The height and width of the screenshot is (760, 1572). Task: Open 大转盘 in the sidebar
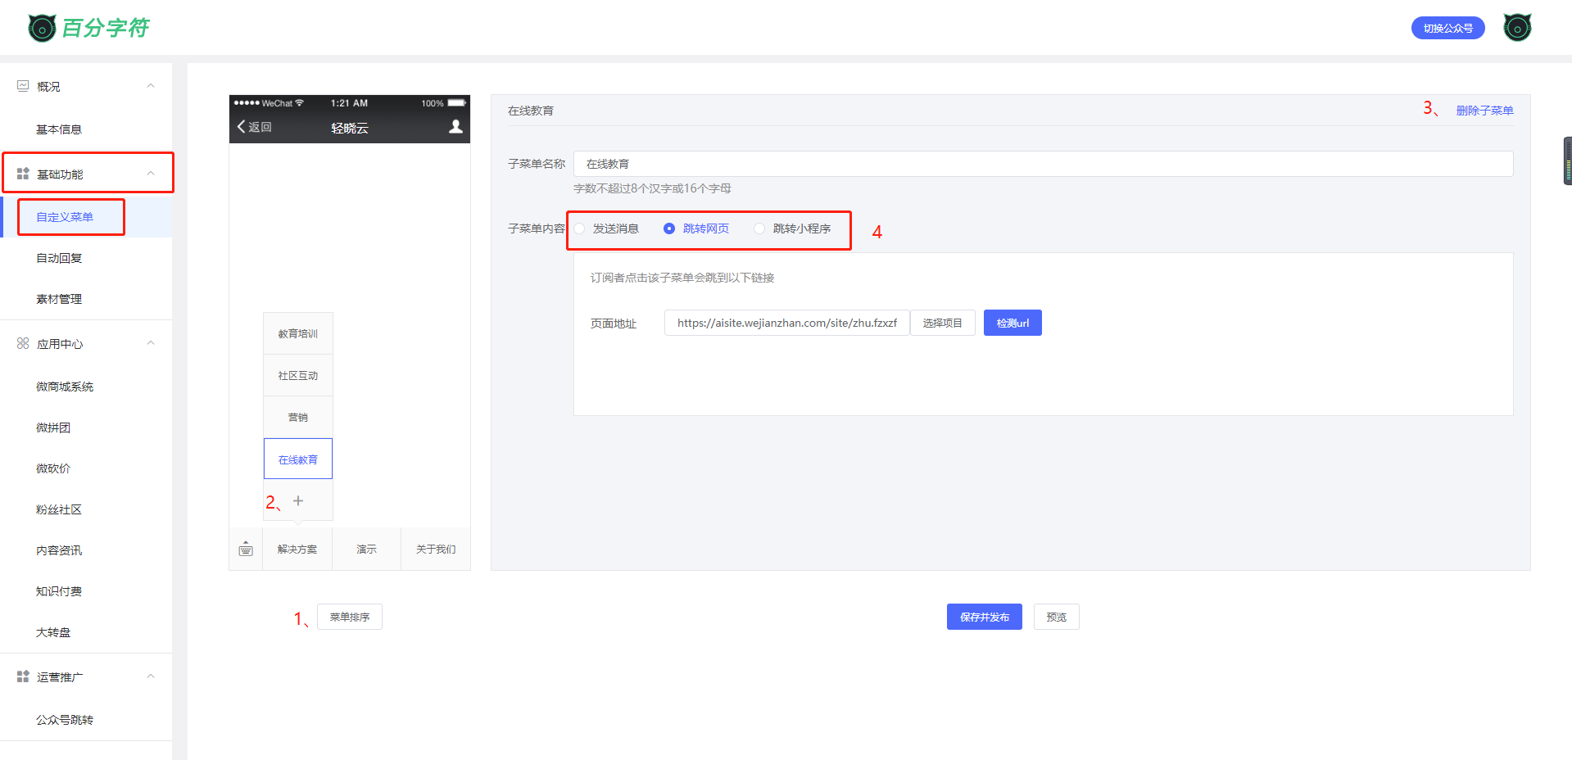53,632
